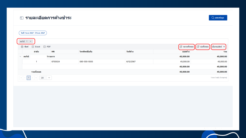Select phone number 085-555-5555 cell
246x138 pixels.
pyautogui.click(x=102, y=62)
